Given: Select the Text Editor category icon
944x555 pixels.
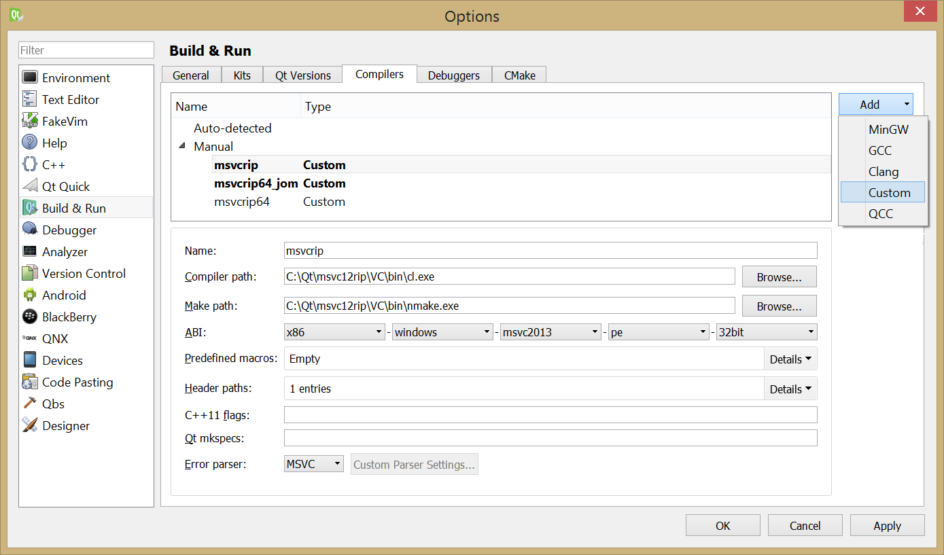Looking at the screenshot, I should click(x=30, y=99).
